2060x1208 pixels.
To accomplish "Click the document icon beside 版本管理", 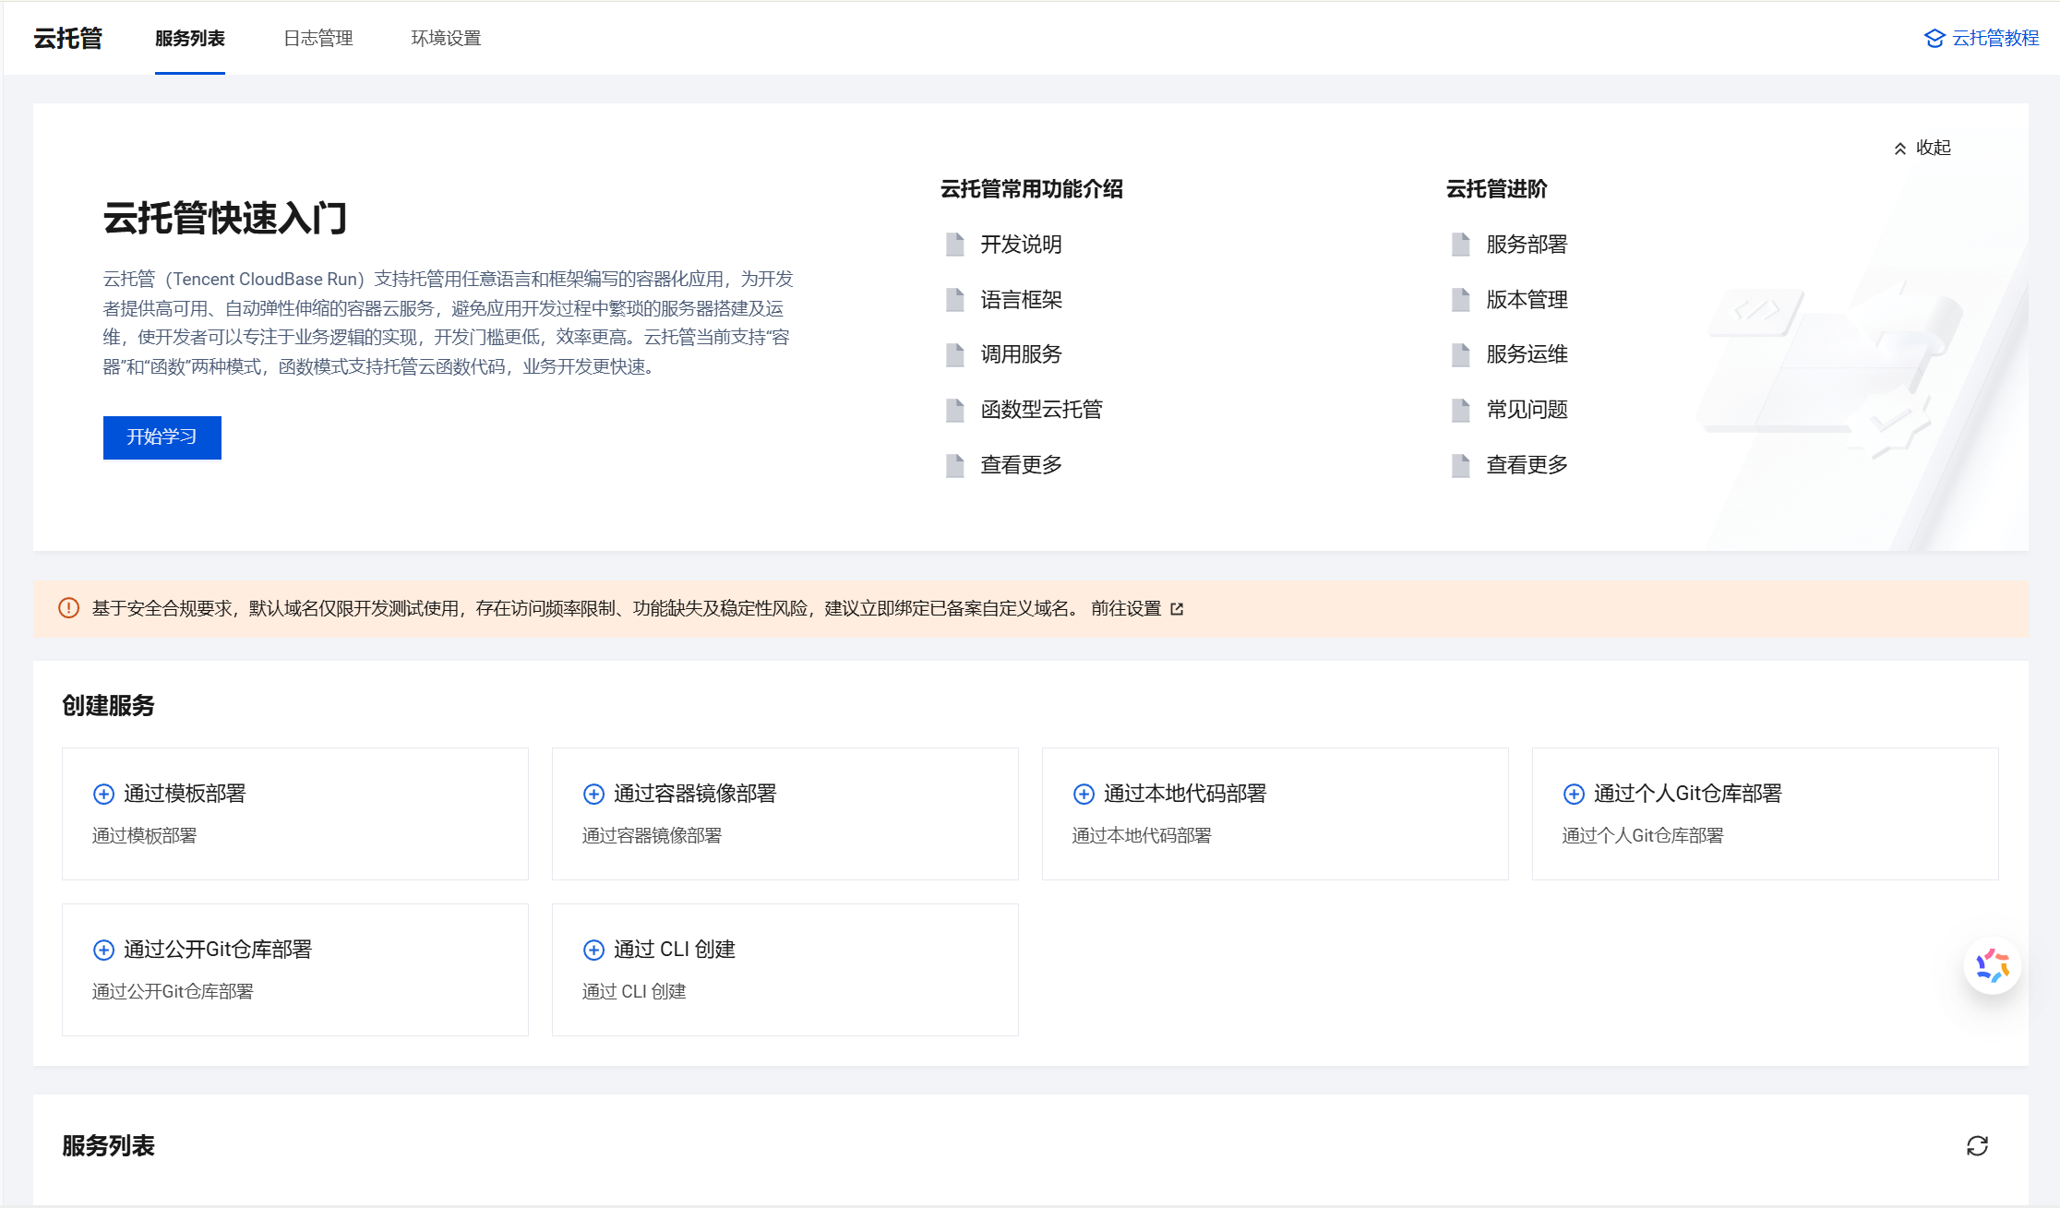I will point(1461,300).
